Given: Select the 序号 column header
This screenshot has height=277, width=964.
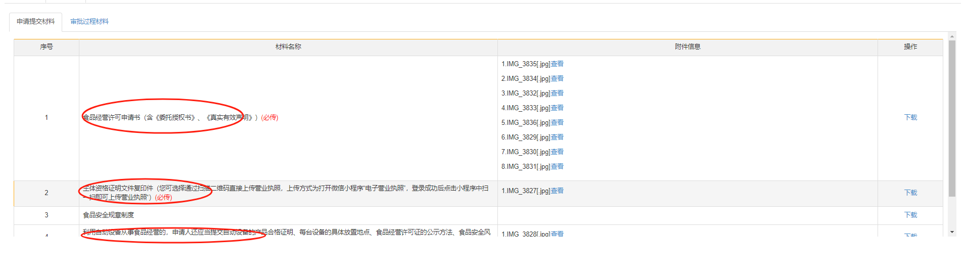Looking at the screenshot, I should pos(47,47).
